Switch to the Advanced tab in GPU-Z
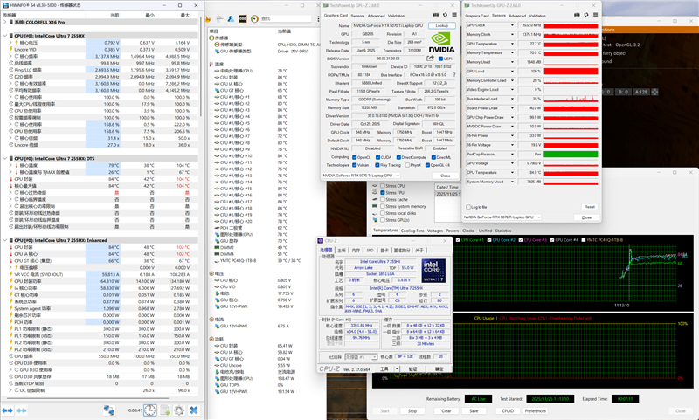 (376, 16)
